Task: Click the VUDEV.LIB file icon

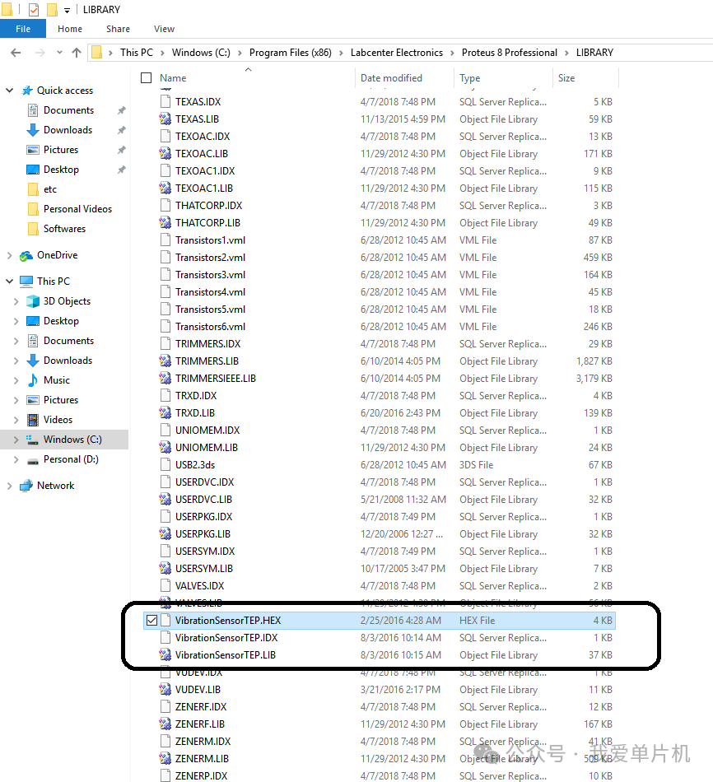Action: (x=165, y=690)
